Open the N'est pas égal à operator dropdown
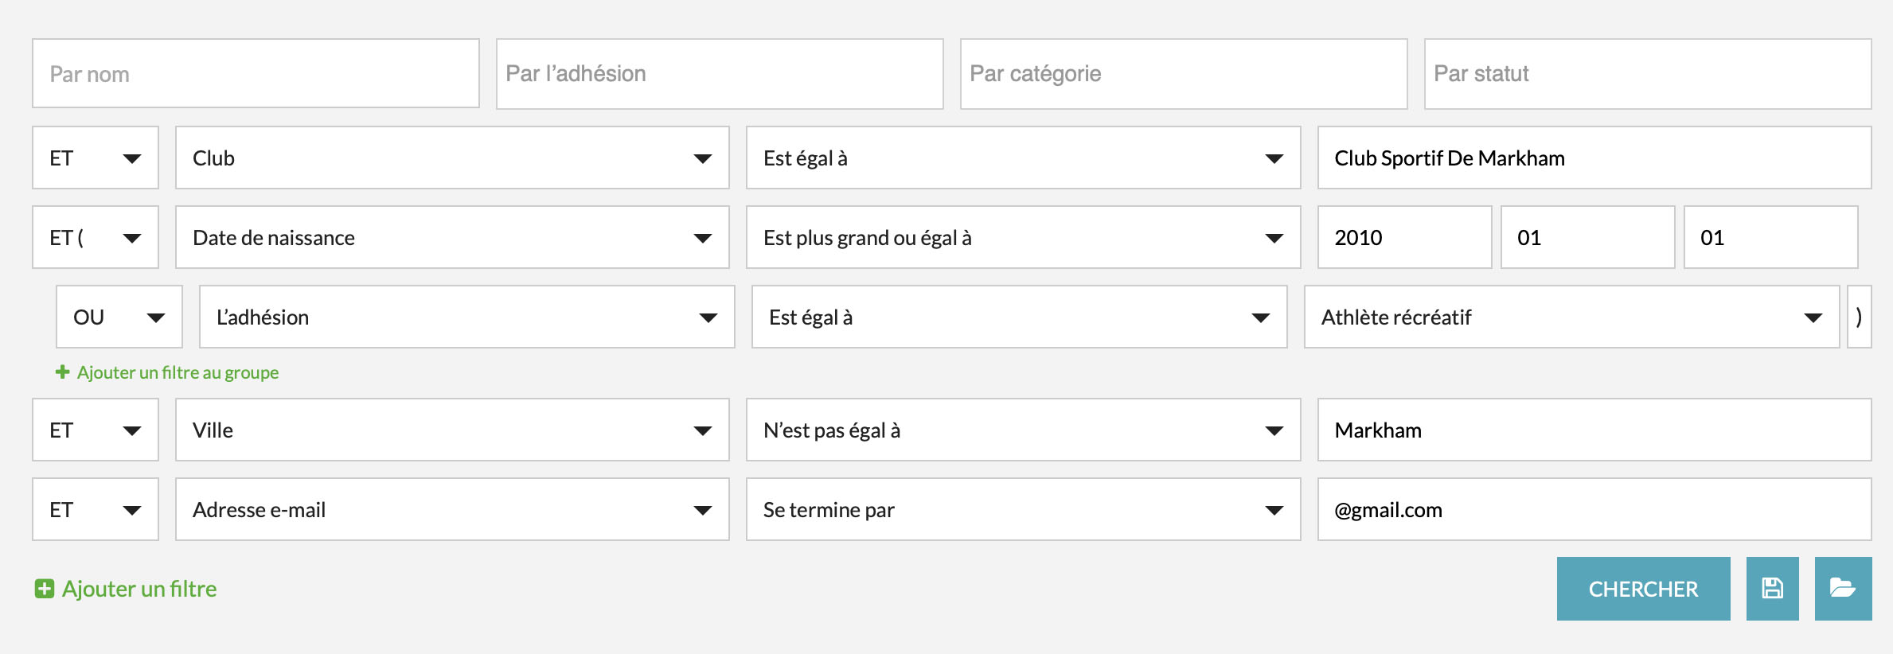Viewport: 1893px width, 654px height. (1022, 430)
